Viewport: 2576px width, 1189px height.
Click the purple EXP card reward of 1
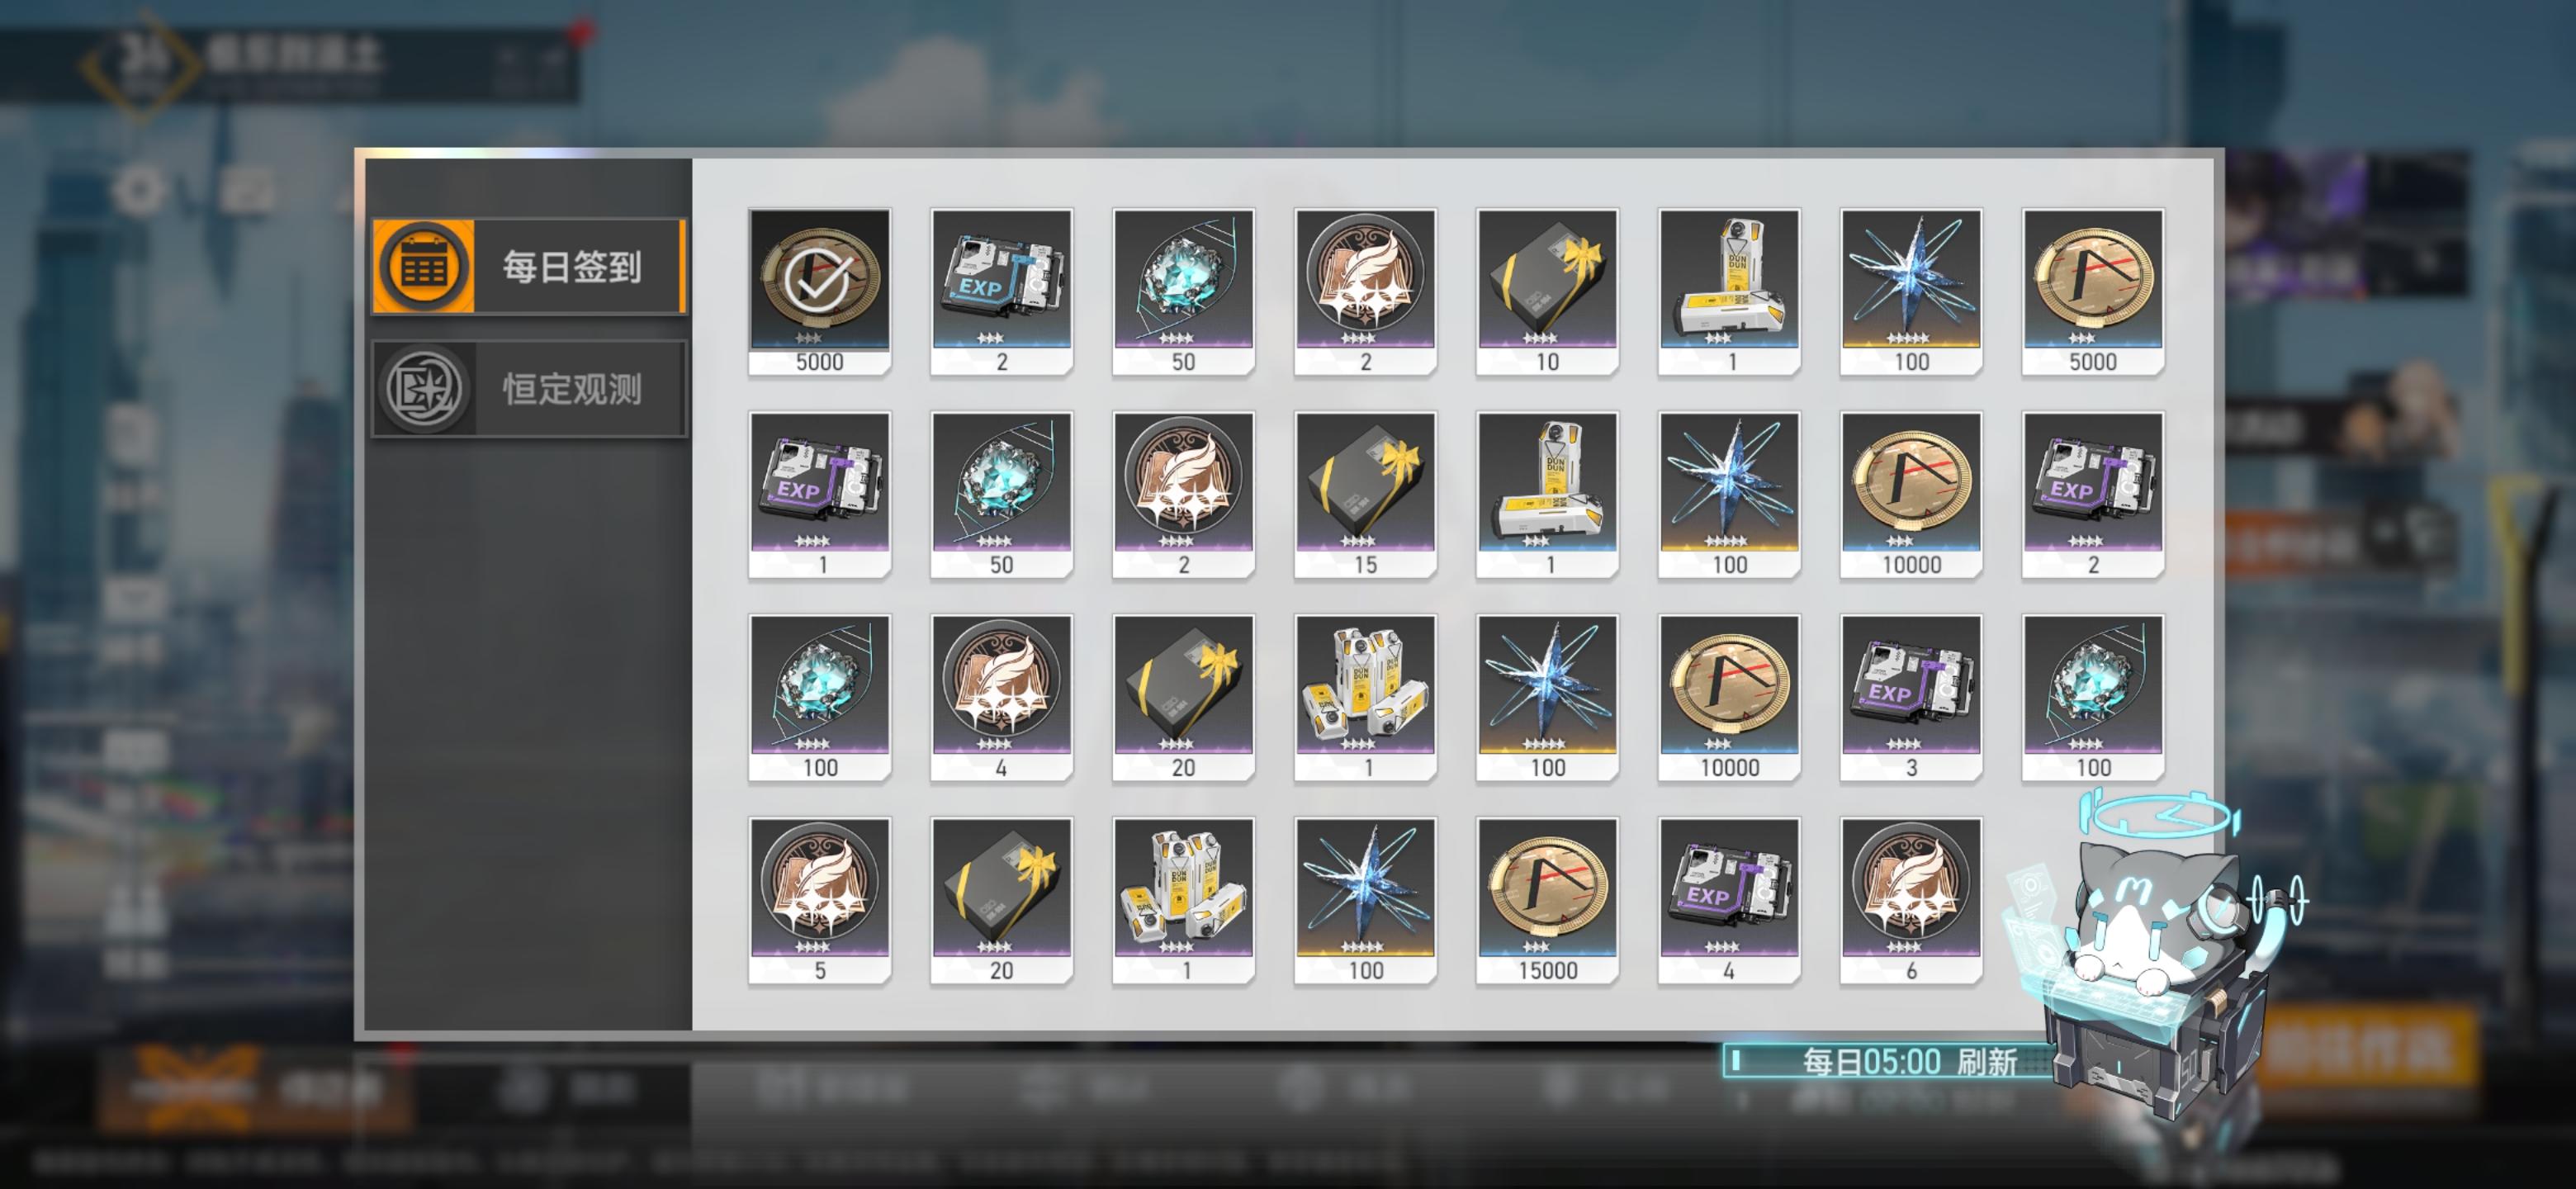[819, 495]
